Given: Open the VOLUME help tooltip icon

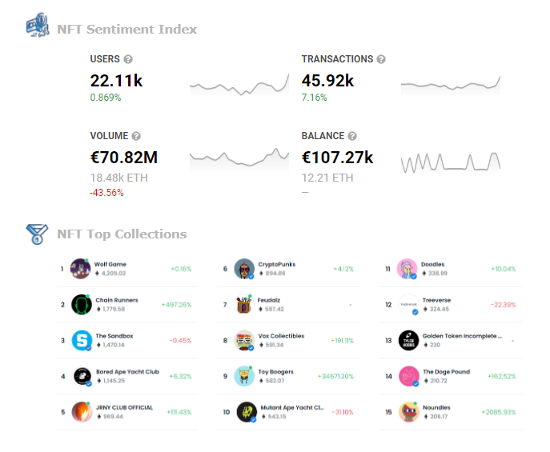Looking at the screenshot, I should coord(136,136).
